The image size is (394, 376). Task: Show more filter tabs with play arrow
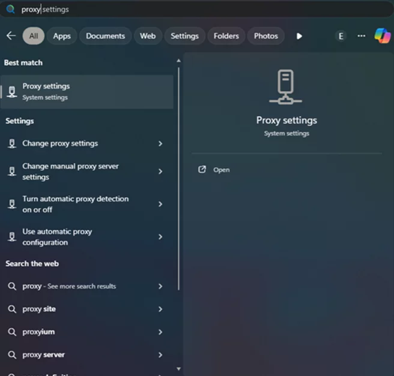pyautogui.click(x=299, y=36)
